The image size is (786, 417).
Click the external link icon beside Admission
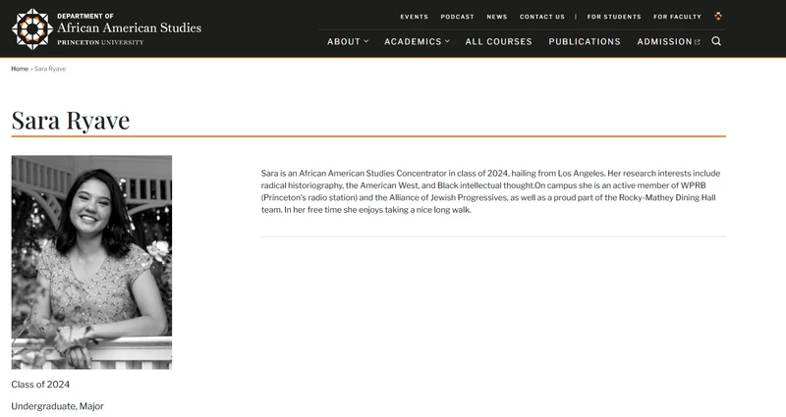pyautogui.click(x=698, y=42)
